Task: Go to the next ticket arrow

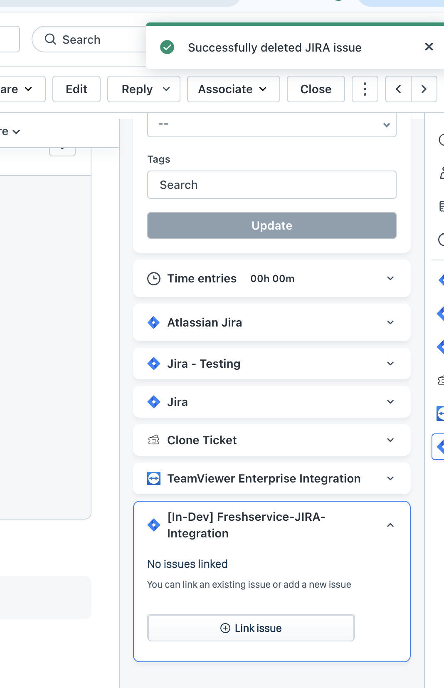Action: tap(424, 89)
